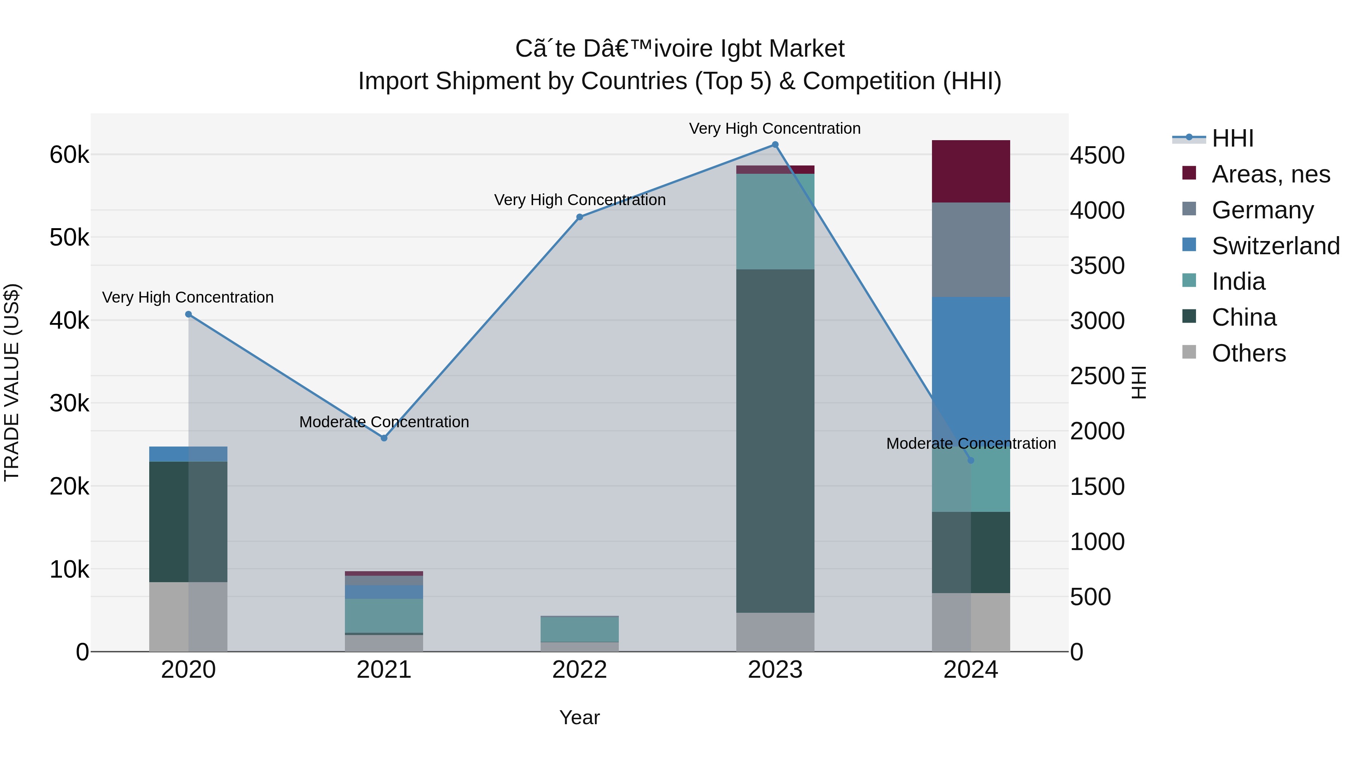Image resolution: width=1360 pixels, height=765 pixels.
Task: Toggle the Switzerland legend entry
Action: [1261, 246]
